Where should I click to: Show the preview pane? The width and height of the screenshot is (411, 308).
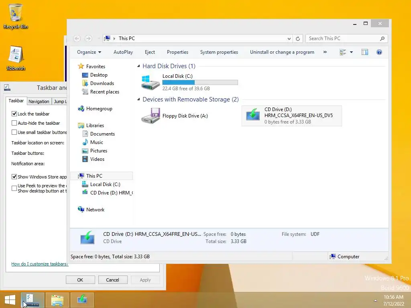[364, 52]
